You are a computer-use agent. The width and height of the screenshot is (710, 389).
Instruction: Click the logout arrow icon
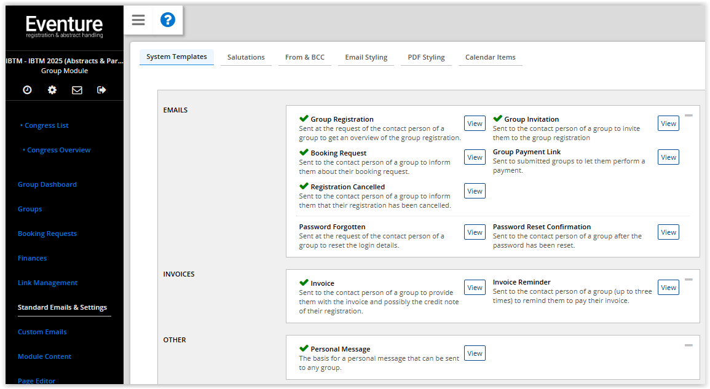click(x=101, y=90)
